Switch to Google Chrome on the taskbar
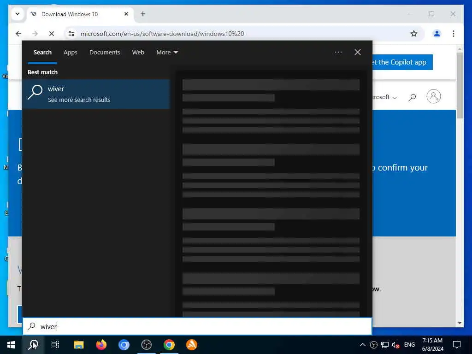 pyautogui.click(x=169, y=345)
